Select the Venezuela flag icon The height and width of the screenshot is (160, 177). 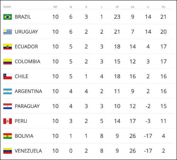[8, 151]
